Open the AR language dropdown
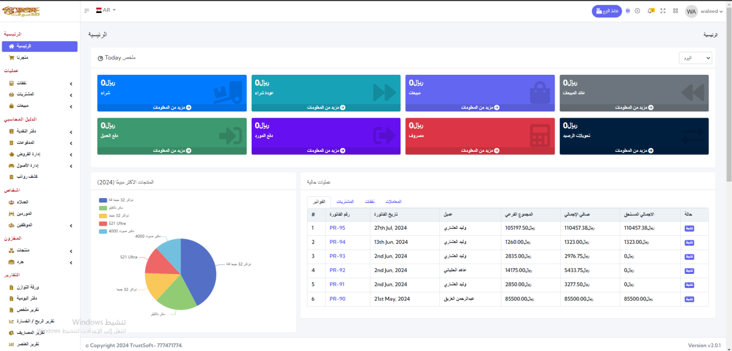The image size is (732, 351). 106,10
